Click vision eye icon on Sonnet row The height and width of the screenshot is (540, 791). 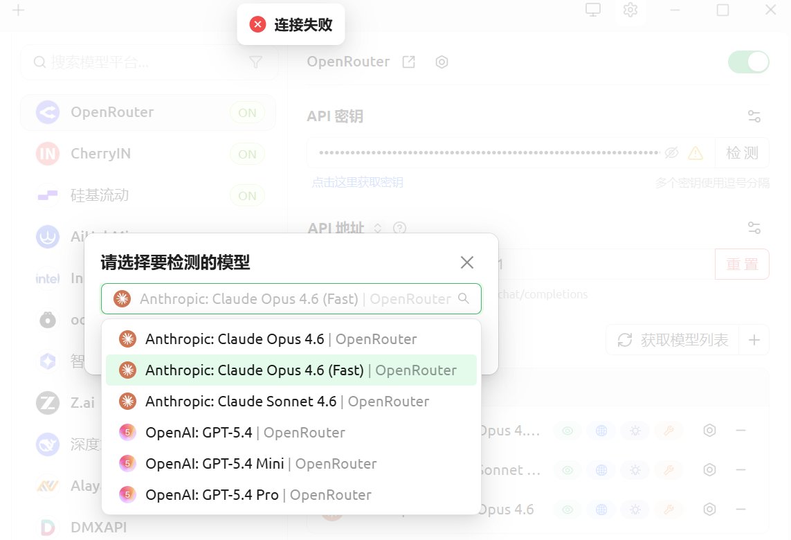tap(567, 470)
